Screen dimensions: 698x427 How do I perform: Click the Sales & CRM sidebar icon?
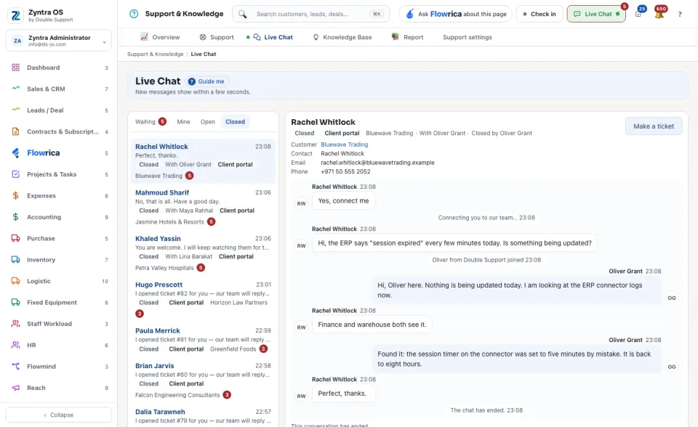coord(15,89)
